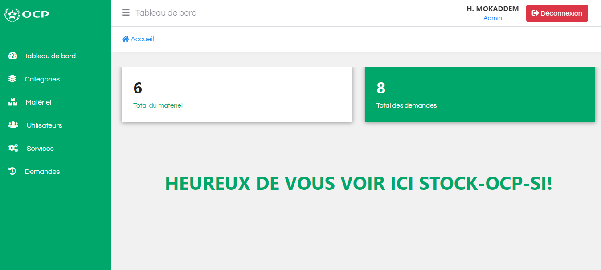
Task: Click the number 8 requests count
Action: point(381,88)
